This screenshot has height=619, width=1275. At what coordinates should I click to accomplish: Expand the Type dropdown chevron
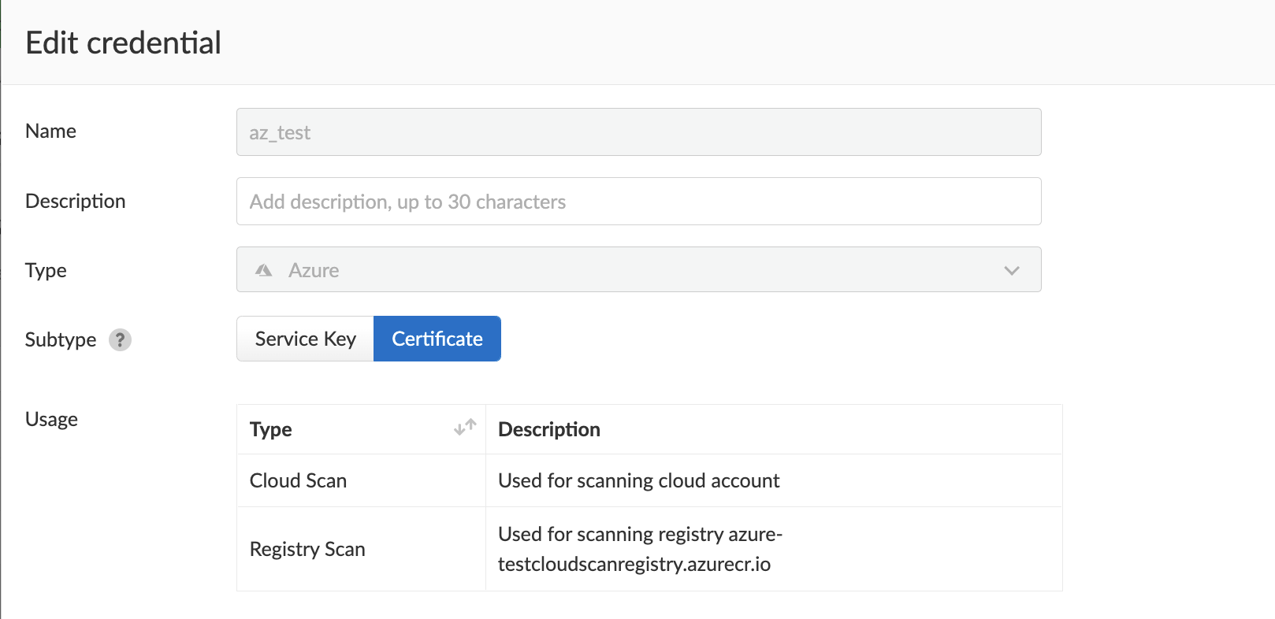pos(1012,270)
